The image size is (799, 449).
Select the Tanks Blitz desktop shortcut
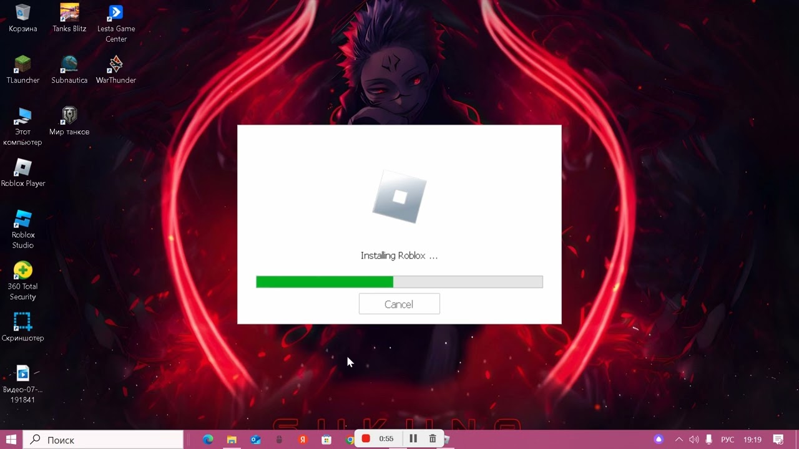tap(69, 18)
